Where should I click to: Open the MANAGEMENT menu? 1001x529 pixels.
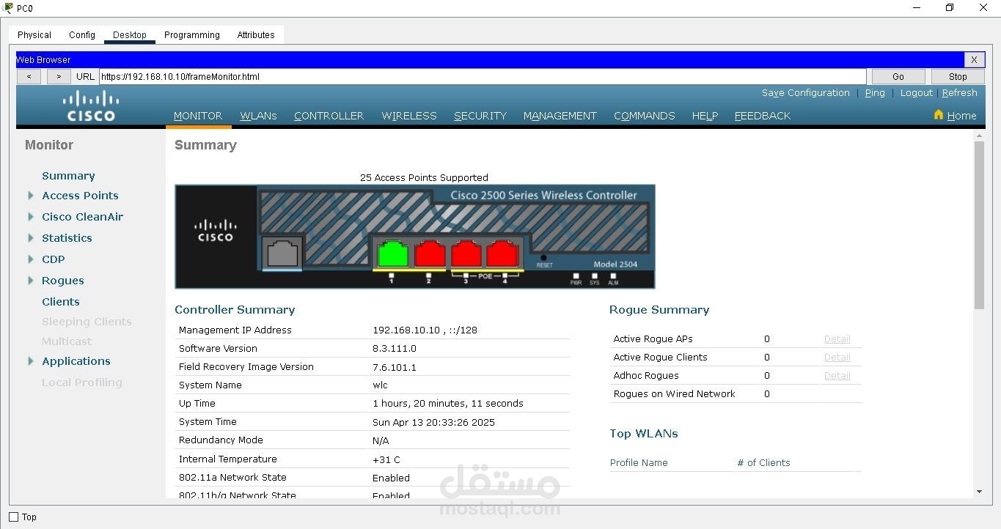[x=560, y=116]
